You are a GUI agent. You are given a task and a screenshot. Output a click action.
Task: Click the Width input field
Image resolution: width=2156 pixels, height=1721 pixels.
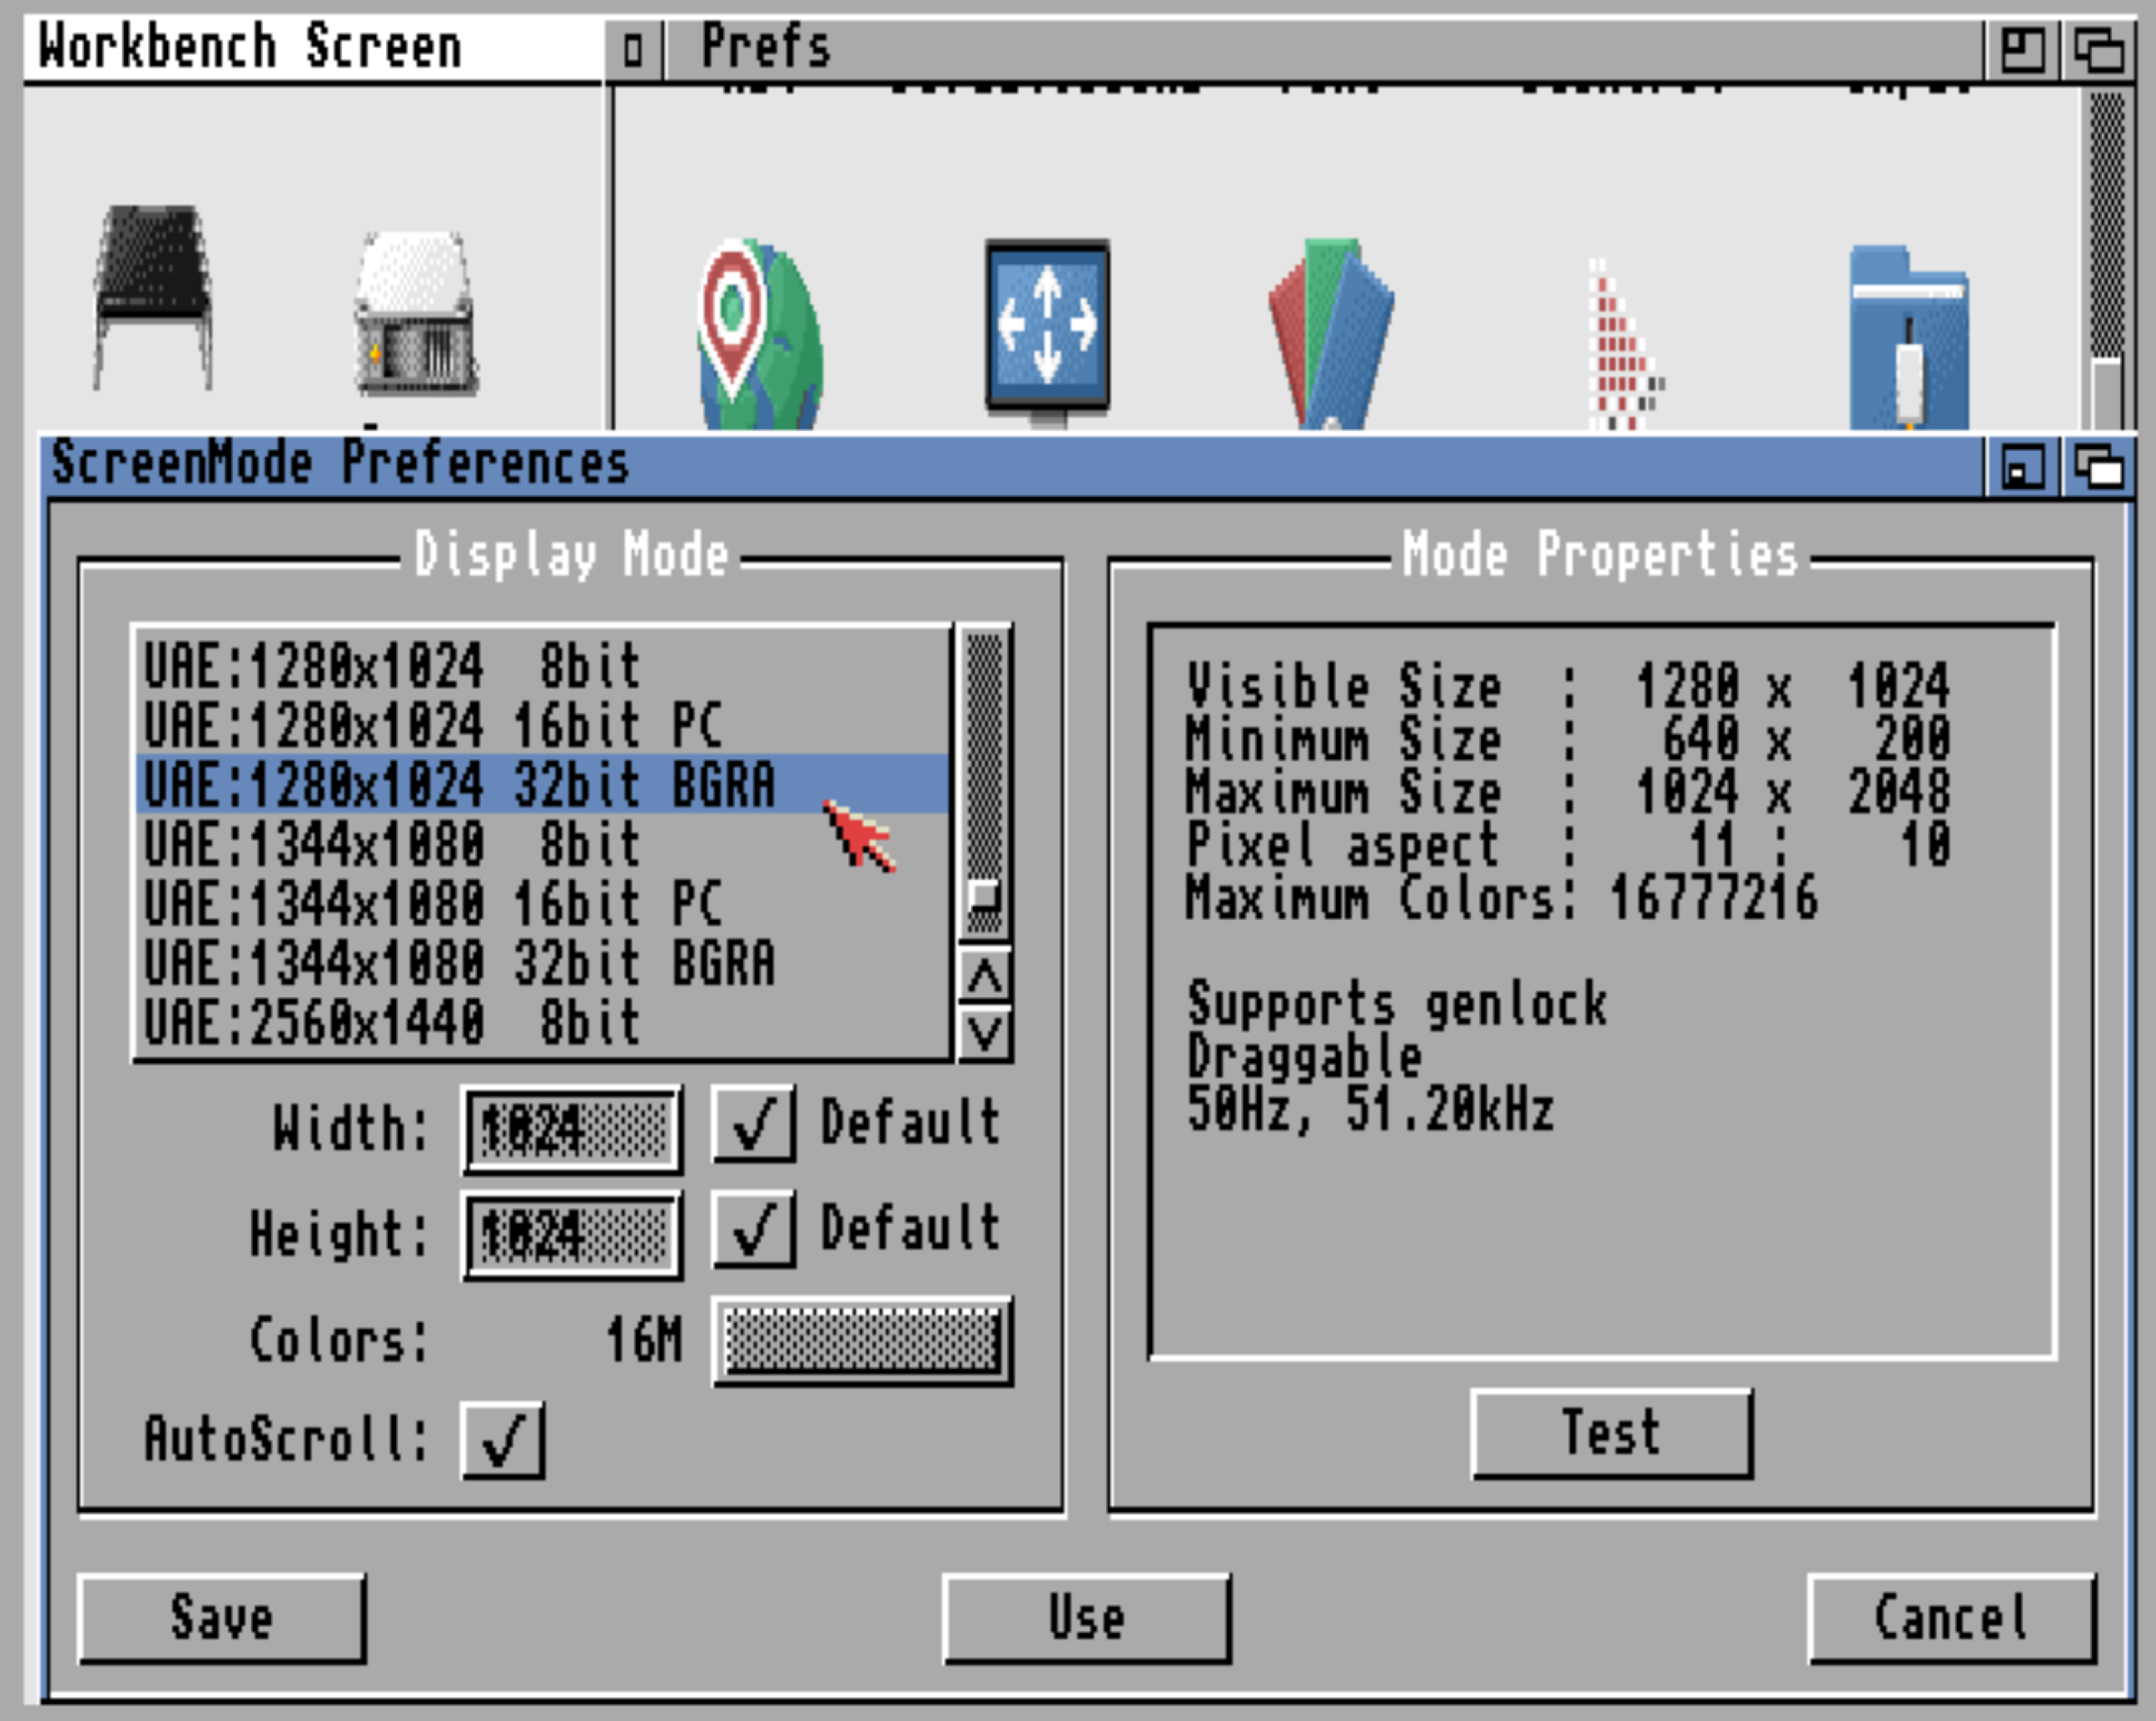572,1131
